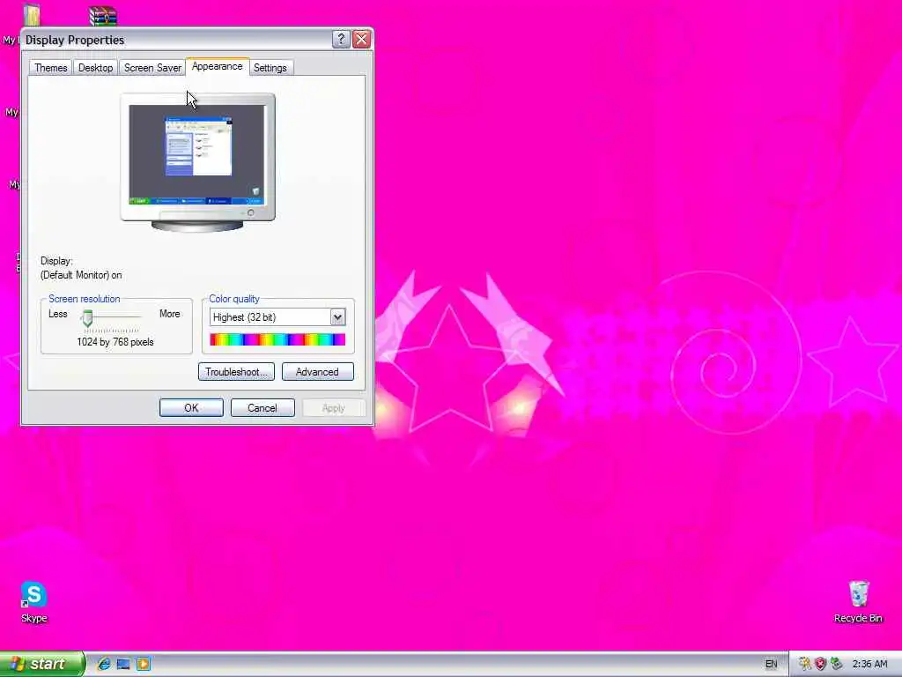The image size is (902, 677).
Task: Launch Windows Media Player from quick launch
Action: tap(144, 664)
